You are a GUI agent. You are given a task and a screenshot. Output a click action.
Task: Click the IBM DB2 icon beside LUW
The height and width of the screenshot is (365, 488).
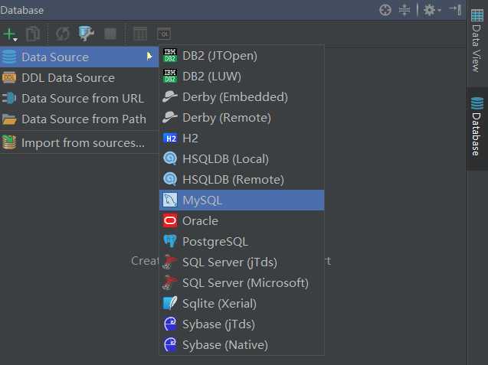(x=170, y=77)
